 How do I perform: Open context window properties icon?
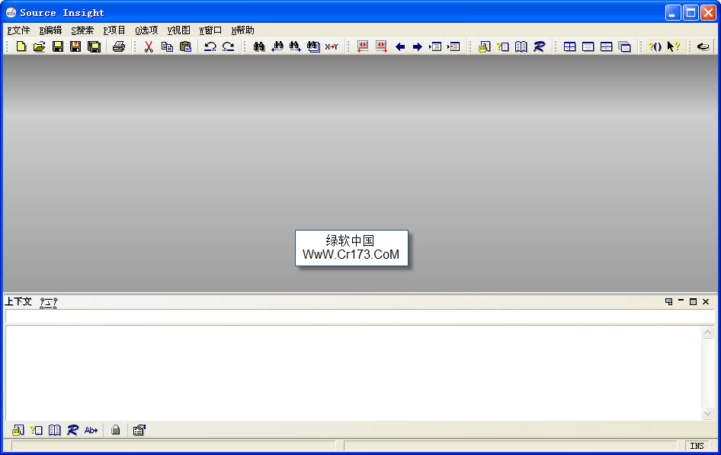[x=139, y=430]
